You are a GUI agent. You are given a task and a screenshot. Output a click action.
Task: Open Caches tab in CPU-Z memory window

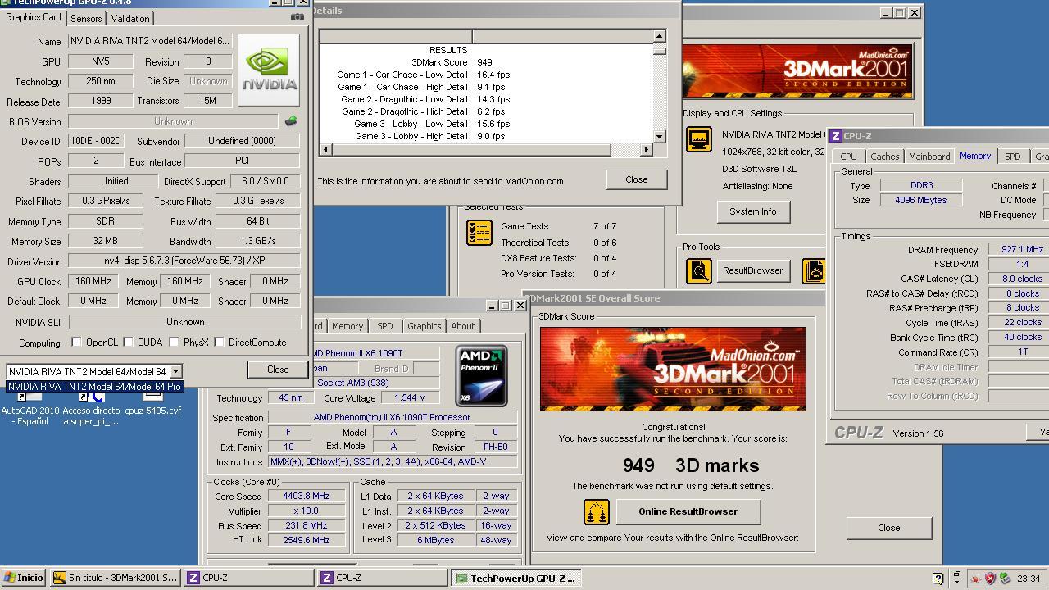click(x=884, y=157)
